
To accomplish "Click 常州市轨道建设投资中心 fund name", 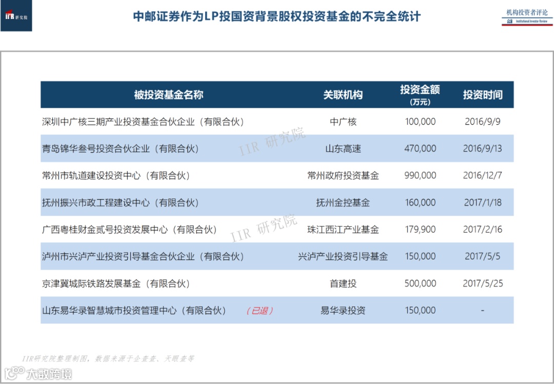I will [116, 176].
